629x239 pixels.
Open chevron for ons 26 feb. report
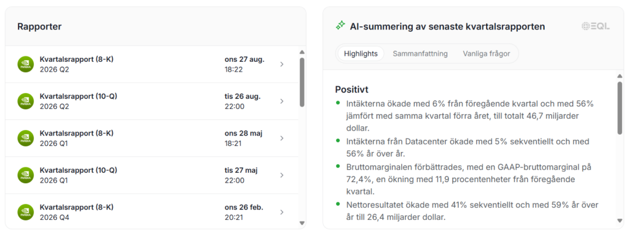pyautogui.click(x=281, y=212)
